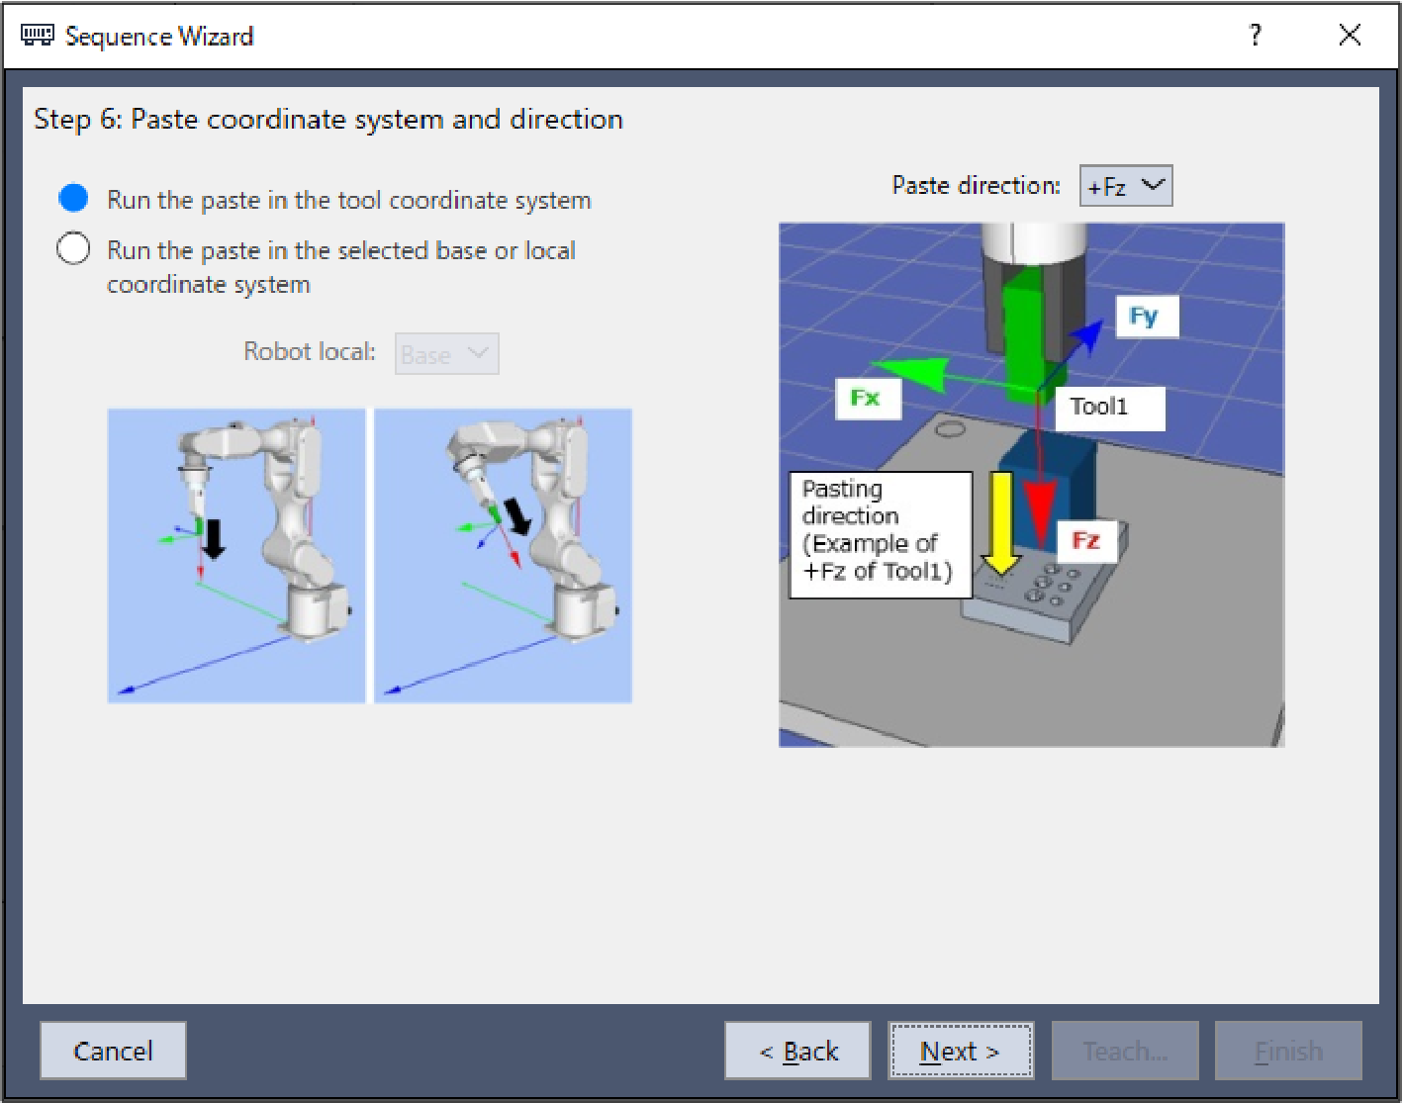
Task: Click the Sequence Wizard title bar icon
Action: [38, 36]
